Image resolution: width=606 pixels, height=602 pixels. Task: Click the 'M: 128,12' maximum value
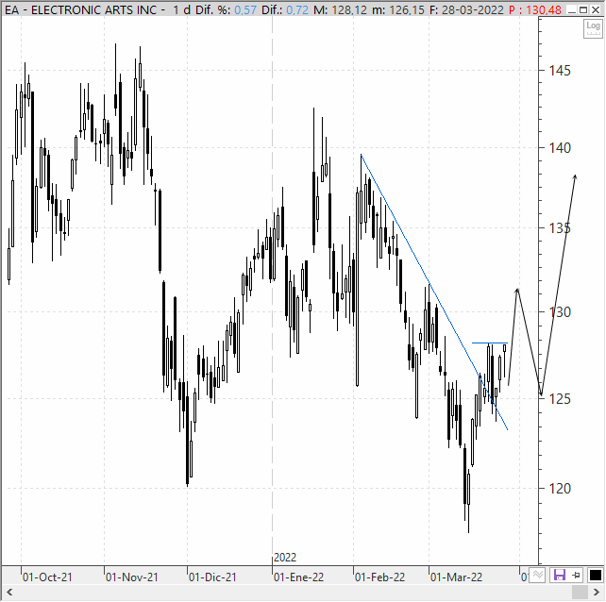click(x=340, y=9)
